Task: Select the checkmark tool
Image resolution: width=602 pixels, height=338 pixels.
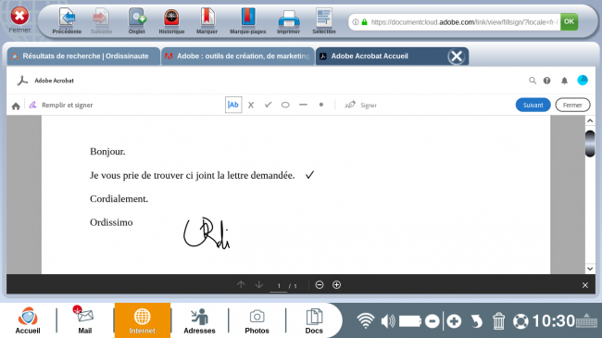Action: [268, 105]
